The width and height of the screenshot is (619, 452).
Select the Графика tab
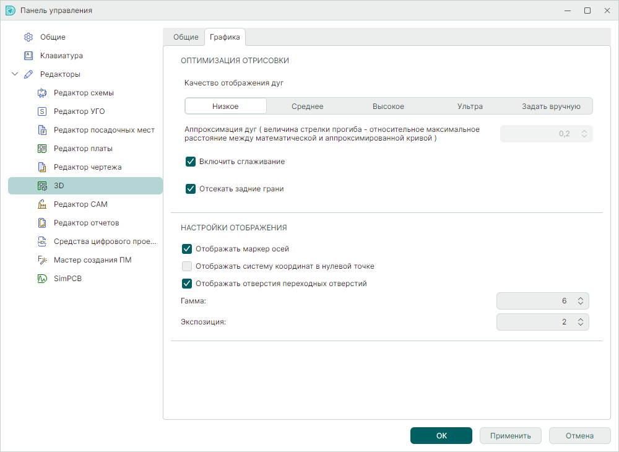click(x=225, y=37)
